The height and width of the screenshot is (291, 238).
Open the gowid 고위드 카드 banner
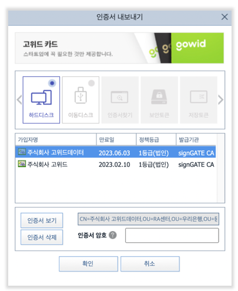(x=119, y=48)
